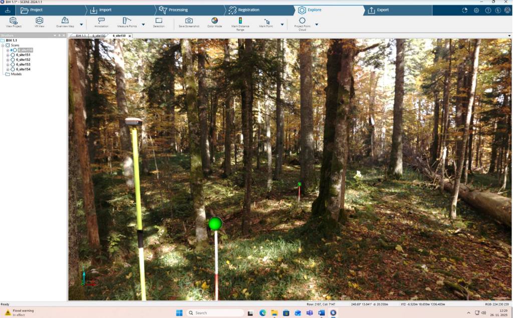Expand the 6_site153 scan node
Screen dimensions: 513x318
pos(8,65)
